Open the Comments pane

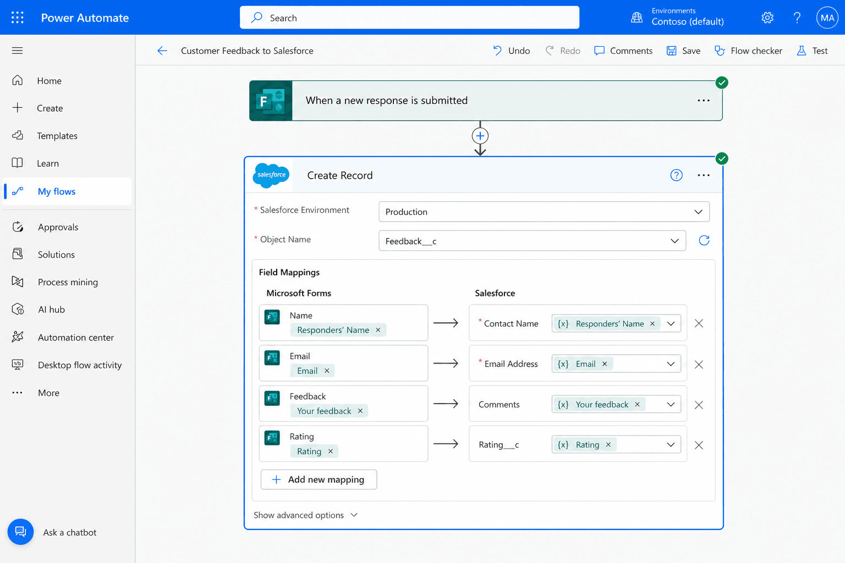tap(623, 51)
